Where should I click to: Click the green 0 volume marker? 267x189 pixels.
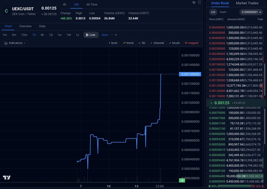click(182, 180)
